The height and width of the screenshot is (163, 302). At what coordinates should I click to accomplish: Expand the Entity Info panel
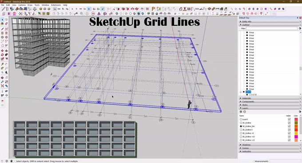(270, 22)
